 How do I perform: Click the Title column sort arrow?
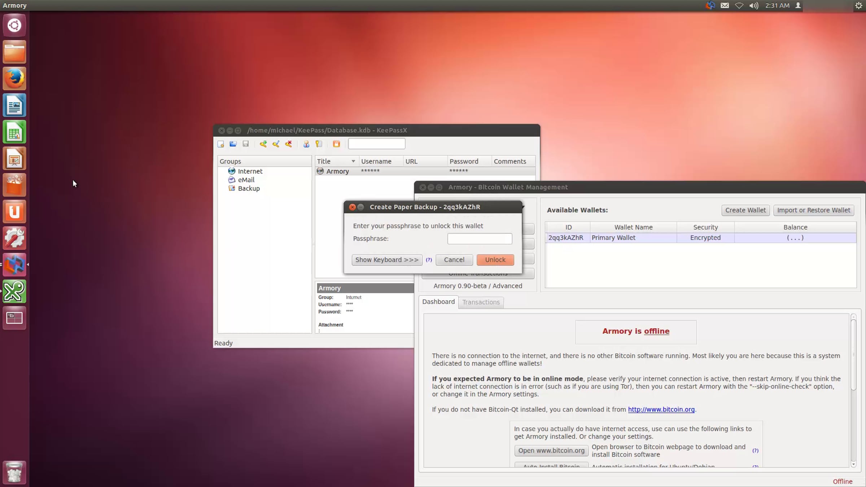coord(353,161)
